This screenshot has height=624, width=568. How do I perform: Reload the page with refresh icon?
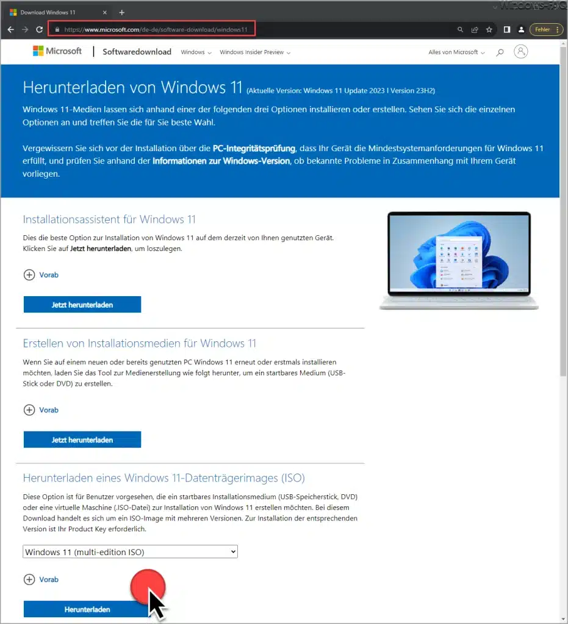point(40,29)
